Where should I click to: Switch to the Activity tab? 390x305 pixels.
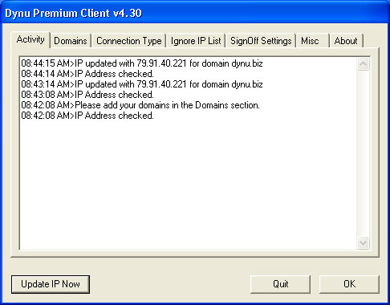click(x=30, y=39)
